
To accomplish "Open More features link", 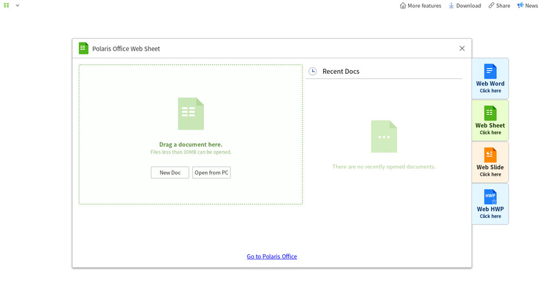I will [x=420, y=6].
